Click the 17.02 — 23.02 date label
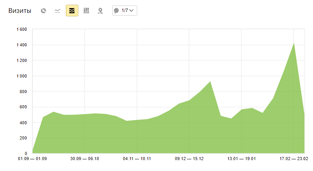The image size is (313, 171). tap(294, 159)
